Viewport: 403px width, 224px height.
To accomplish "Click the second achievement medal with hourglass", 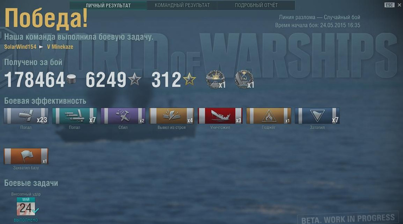I will 244,79.
